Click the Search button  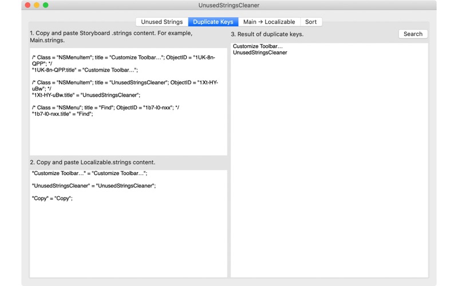point(413,34)
